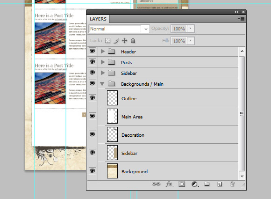Click the Fill 100% field
Screen dimensions: 271x199
[x=179, y=41]
